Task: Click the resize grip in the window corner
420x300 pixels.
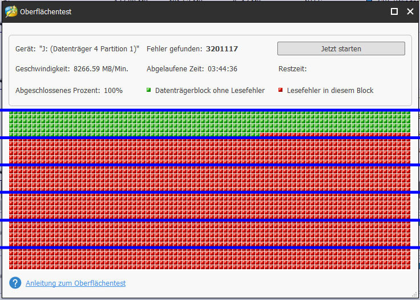Action: [x=415, y=295]
